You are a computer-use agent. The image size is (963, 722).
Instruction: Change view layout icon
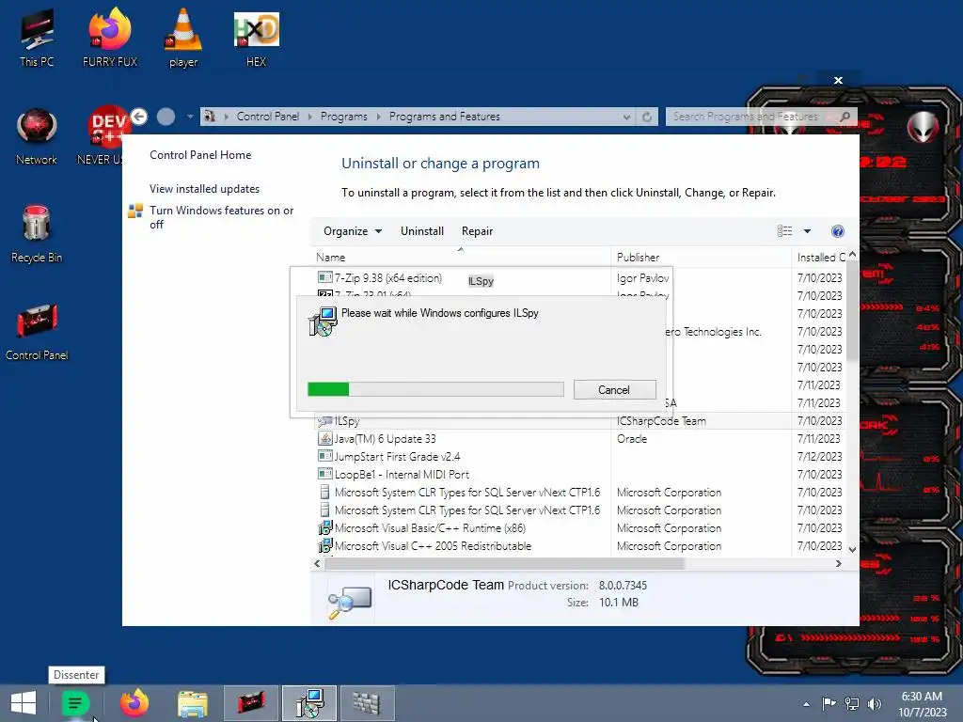point(785,231)
